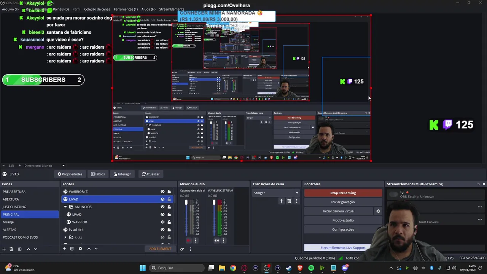
Task: Zoom out the preview with minus button
Action: click(3, 166)
